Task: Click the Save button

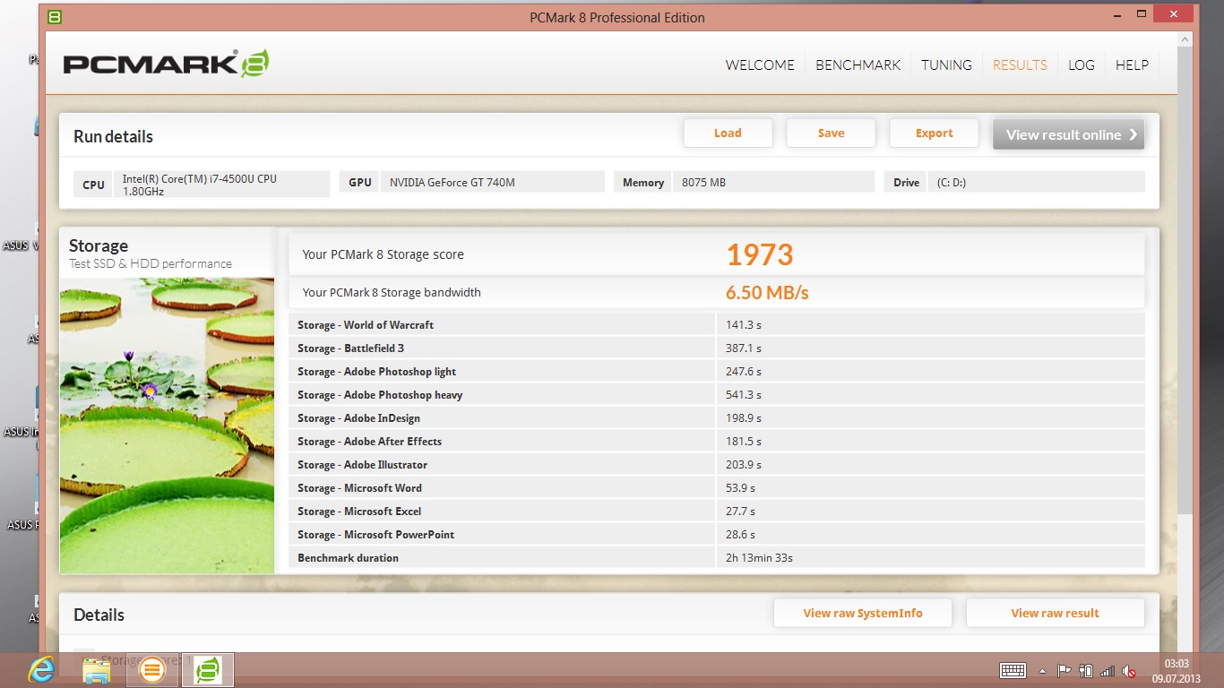Action: click(x=831, y=133)
